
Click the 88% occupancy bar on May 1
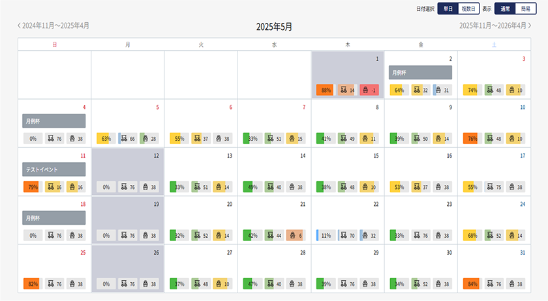coord(325,91)
